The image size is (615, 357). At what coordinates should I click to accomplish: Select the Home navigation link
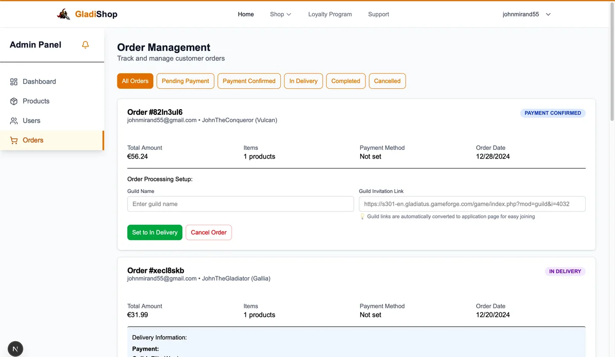(245, 14)
